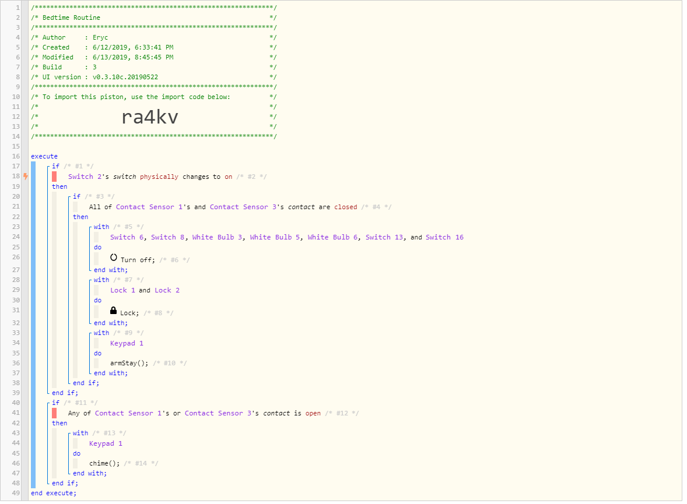Select Switch 16 device
Image resolution: width=687 pixels, height=504 pixels.
444,237
